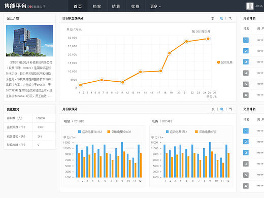
Task: Click rank 1 badge in 用能排名 list
Action: [x=246, y=40]
